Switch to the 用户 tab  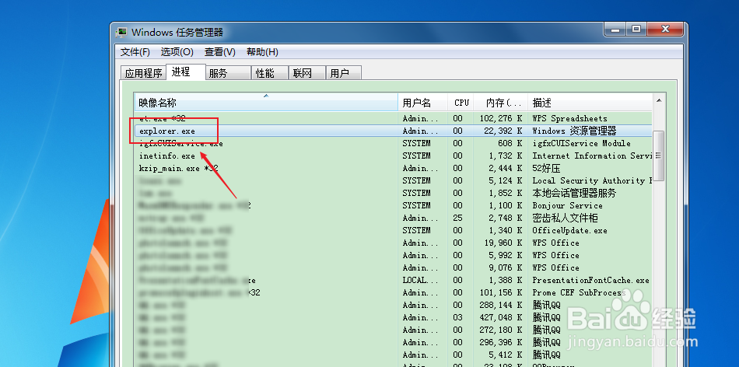coord(344,73)
